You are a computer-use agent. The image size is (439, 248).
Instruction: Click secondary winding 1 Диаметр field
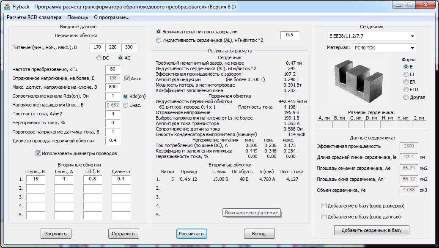[x=121, y=179]
